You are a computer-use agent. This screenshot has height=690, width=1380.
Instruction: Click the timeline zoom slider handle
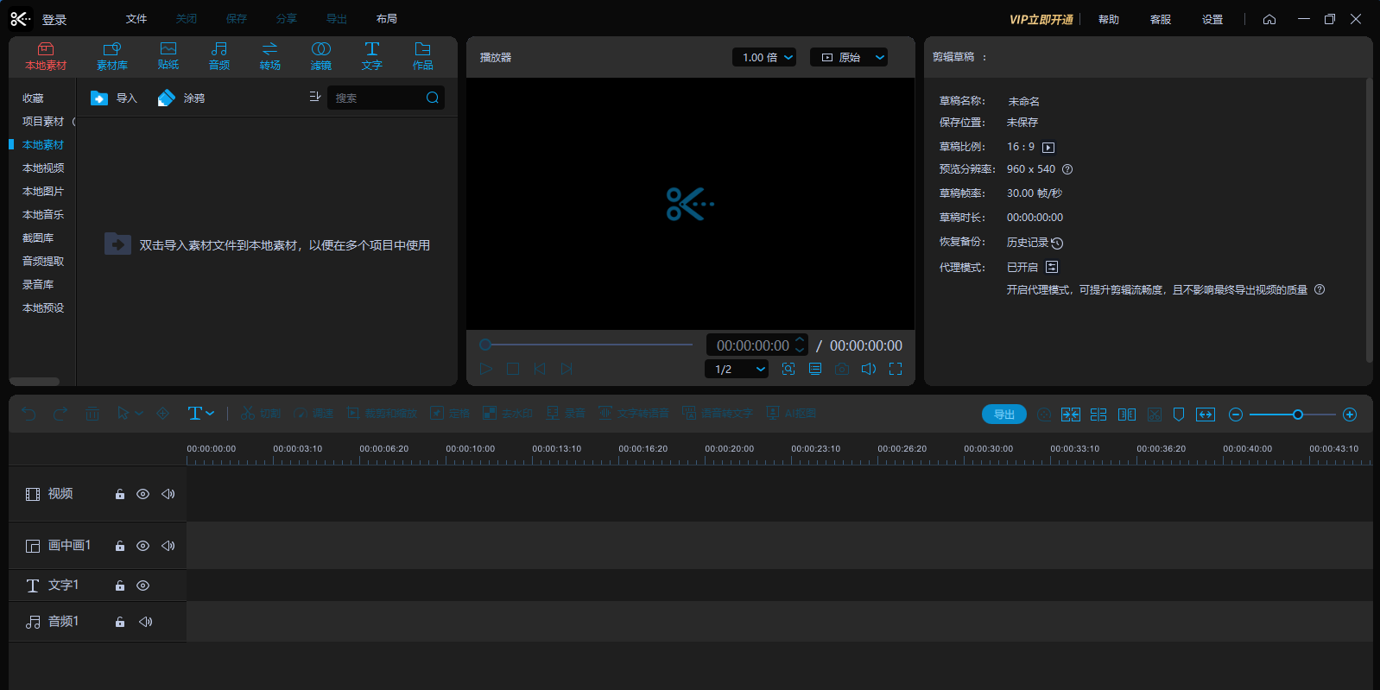1297,415
